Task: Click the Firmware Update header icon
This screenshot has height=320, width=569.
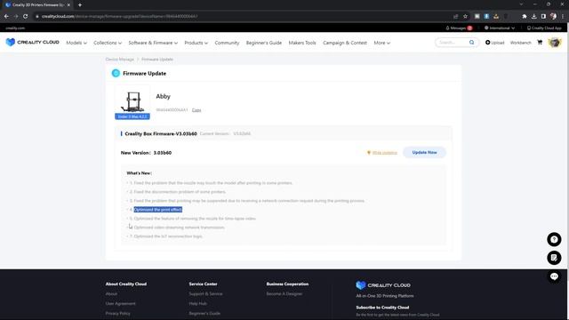Action: pos(116,73)
